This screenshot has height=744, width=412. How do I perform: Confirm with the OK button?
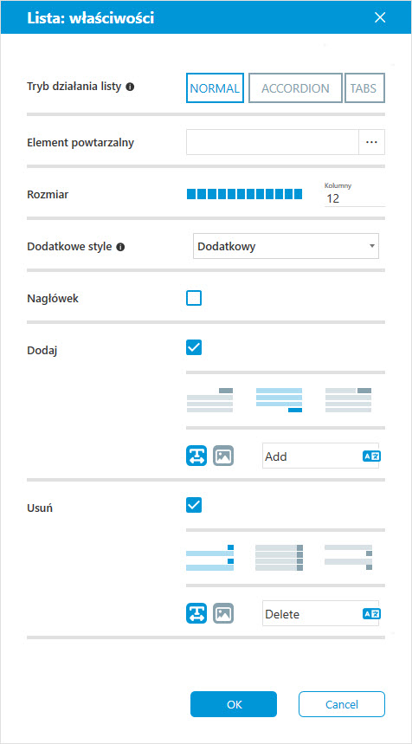click(x=234, y=703)
